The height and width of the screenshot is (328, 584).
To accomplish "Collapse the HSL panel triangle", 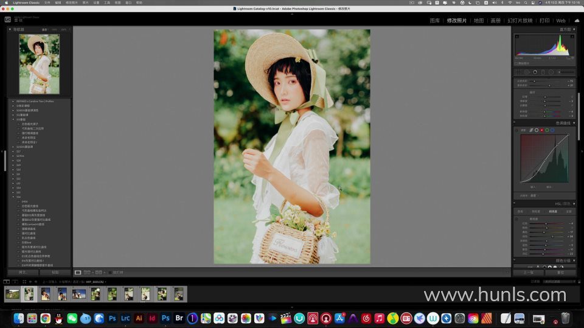I will click(574, 204).
